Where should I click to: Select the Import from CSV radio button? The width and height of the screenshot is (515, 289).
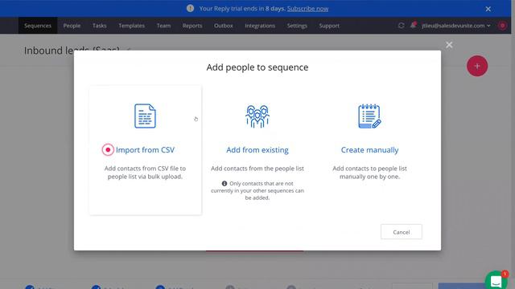(108, 150)
